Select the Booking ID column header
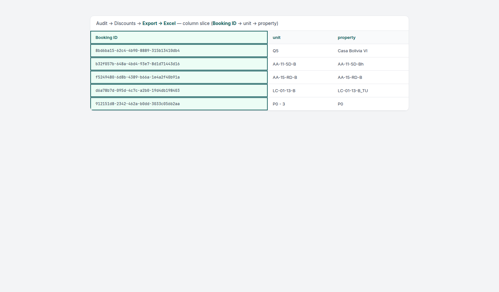Screen dimensions: 499x292 [179, 37]
